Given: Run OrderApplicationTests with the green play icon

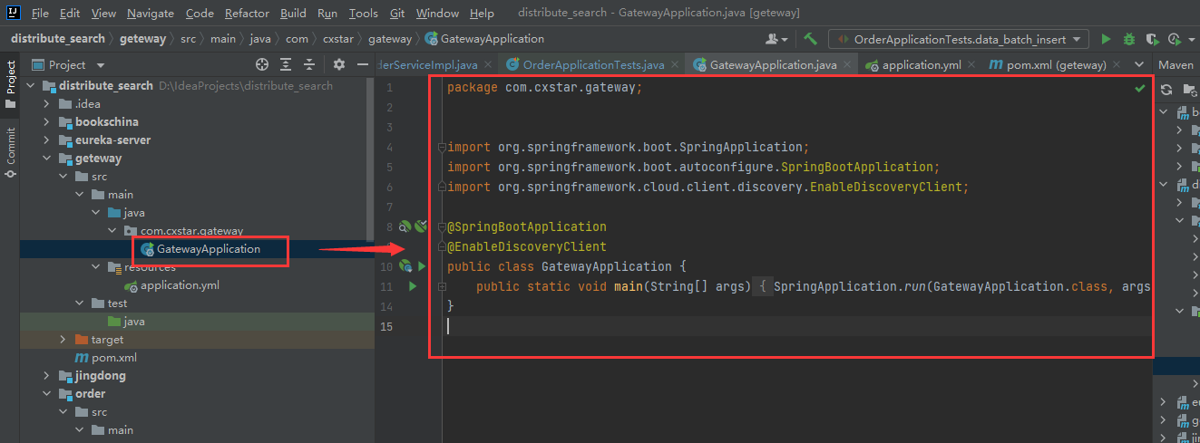Looking at the screenshot, I should click(1106, 39).
